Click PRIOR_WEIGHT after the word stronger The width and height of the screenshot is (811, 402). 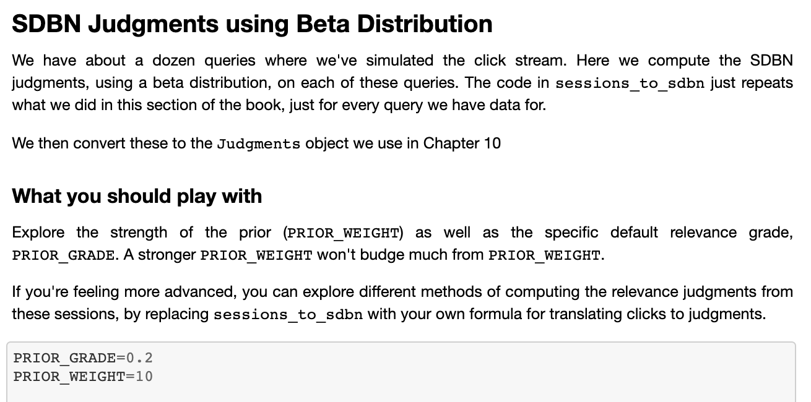point(256,255)
